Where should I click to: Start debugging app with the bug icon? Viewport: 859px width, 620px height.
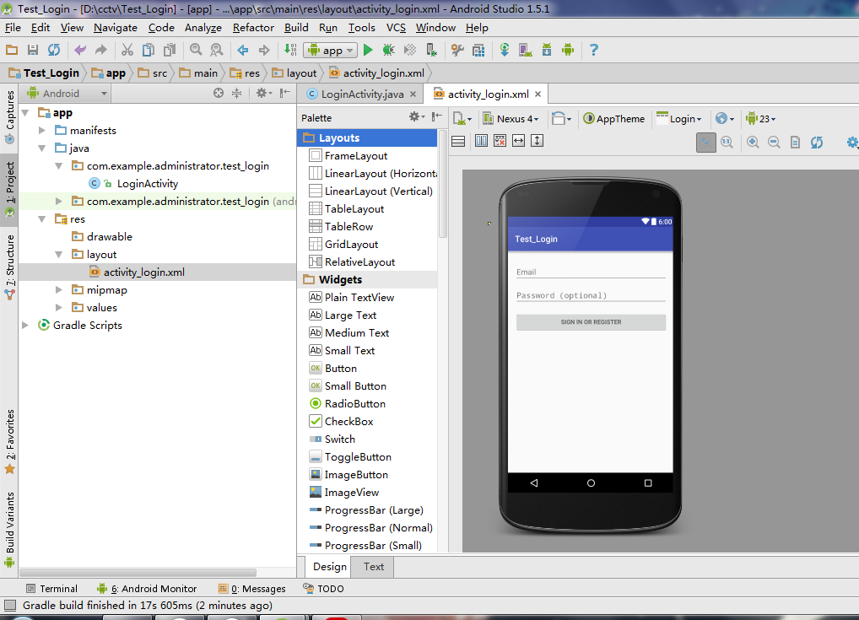tap(389, 51)
